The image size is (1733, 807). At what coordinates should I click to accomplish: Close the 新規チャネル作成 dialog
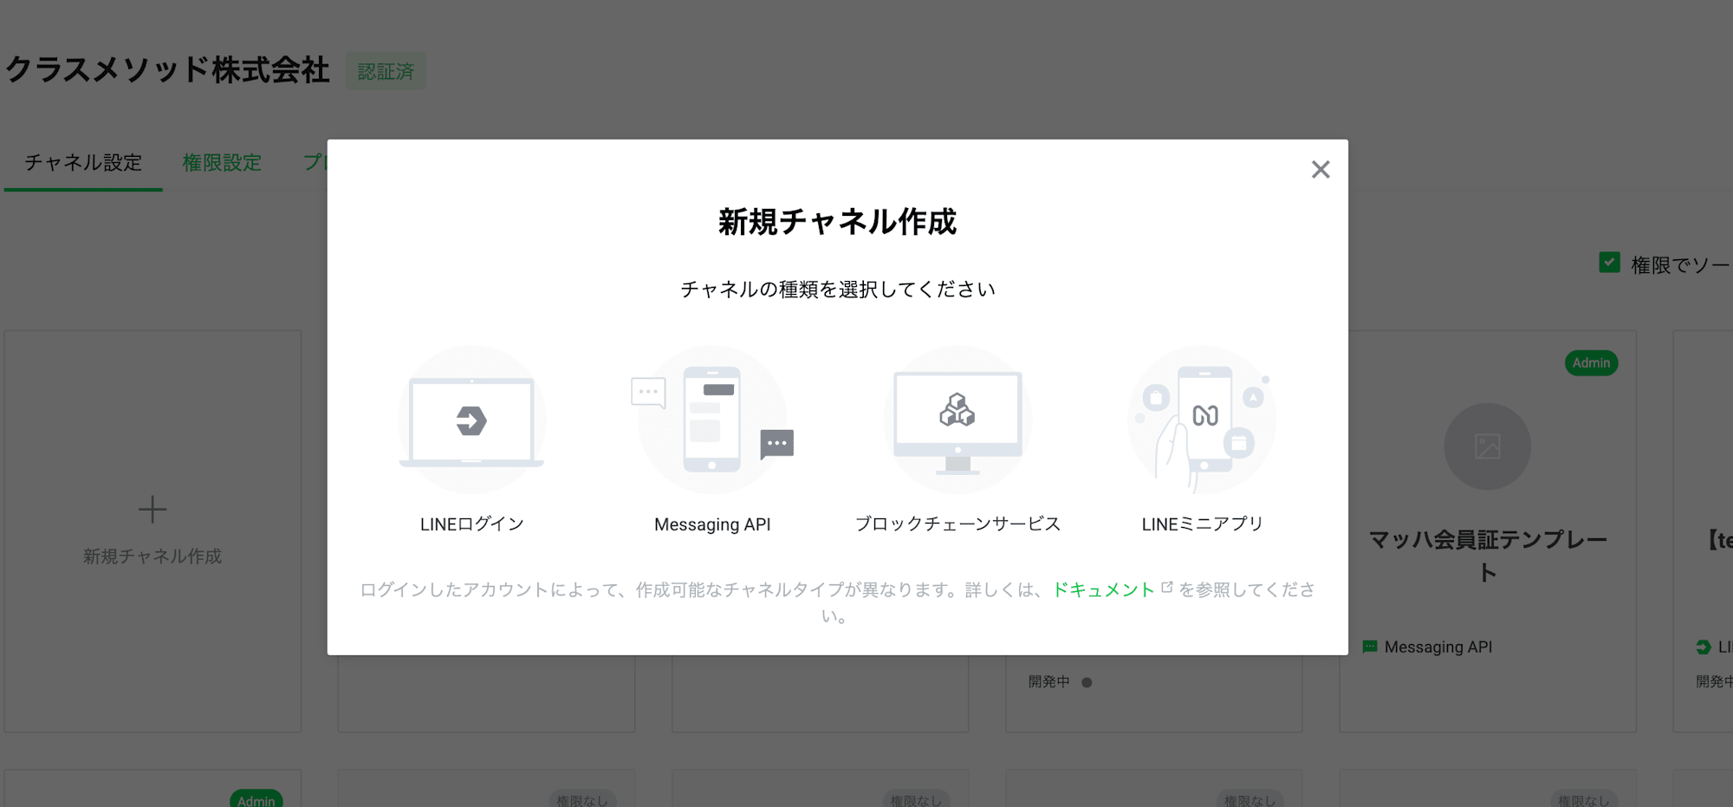(x=1320, y=169)
